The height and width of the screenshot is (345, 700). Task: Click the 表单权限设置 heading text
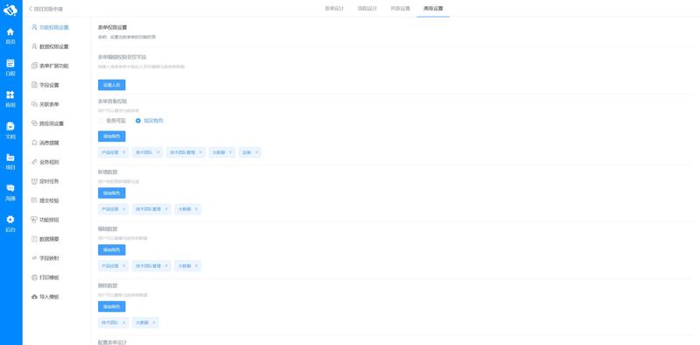(x=113, y=28)
